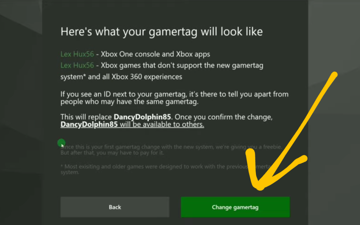Click the 'This will replace' phrase

click(x=86, y=117)
